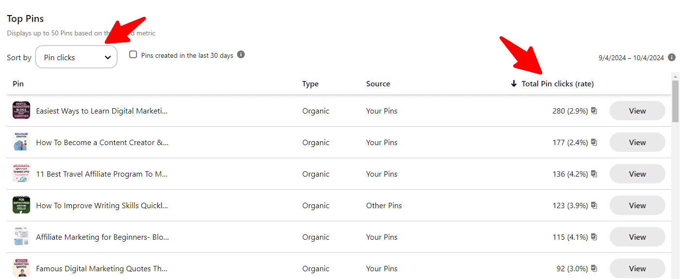Click the copy icon beside 177 (2.4%)
The width and height of the screenshot is (681, 279).
click(594, 143)
